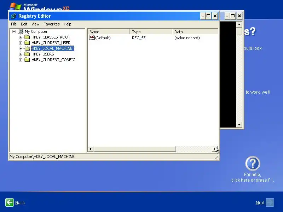Maximize the Registry Editor window
283x212 pixels.
coord(208,16)
